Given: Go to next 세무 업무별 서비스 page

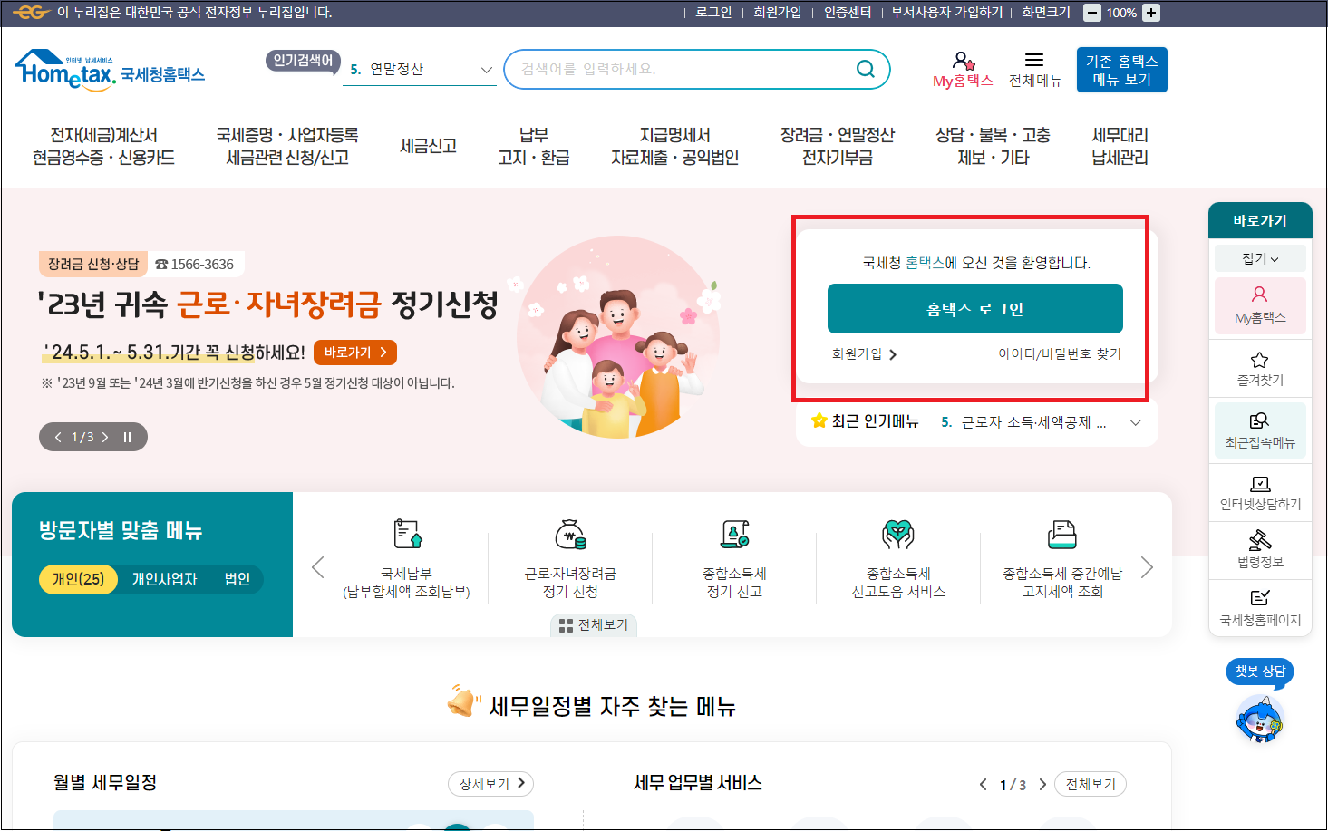Looking at the screenshot, I should click(1042, 784).
